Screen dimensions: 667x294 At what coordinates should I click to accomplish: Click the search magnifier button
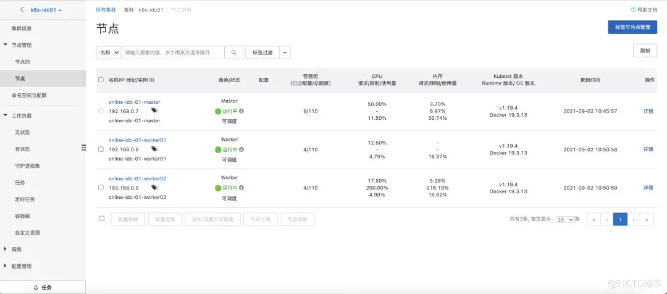[x=233, y=52]
